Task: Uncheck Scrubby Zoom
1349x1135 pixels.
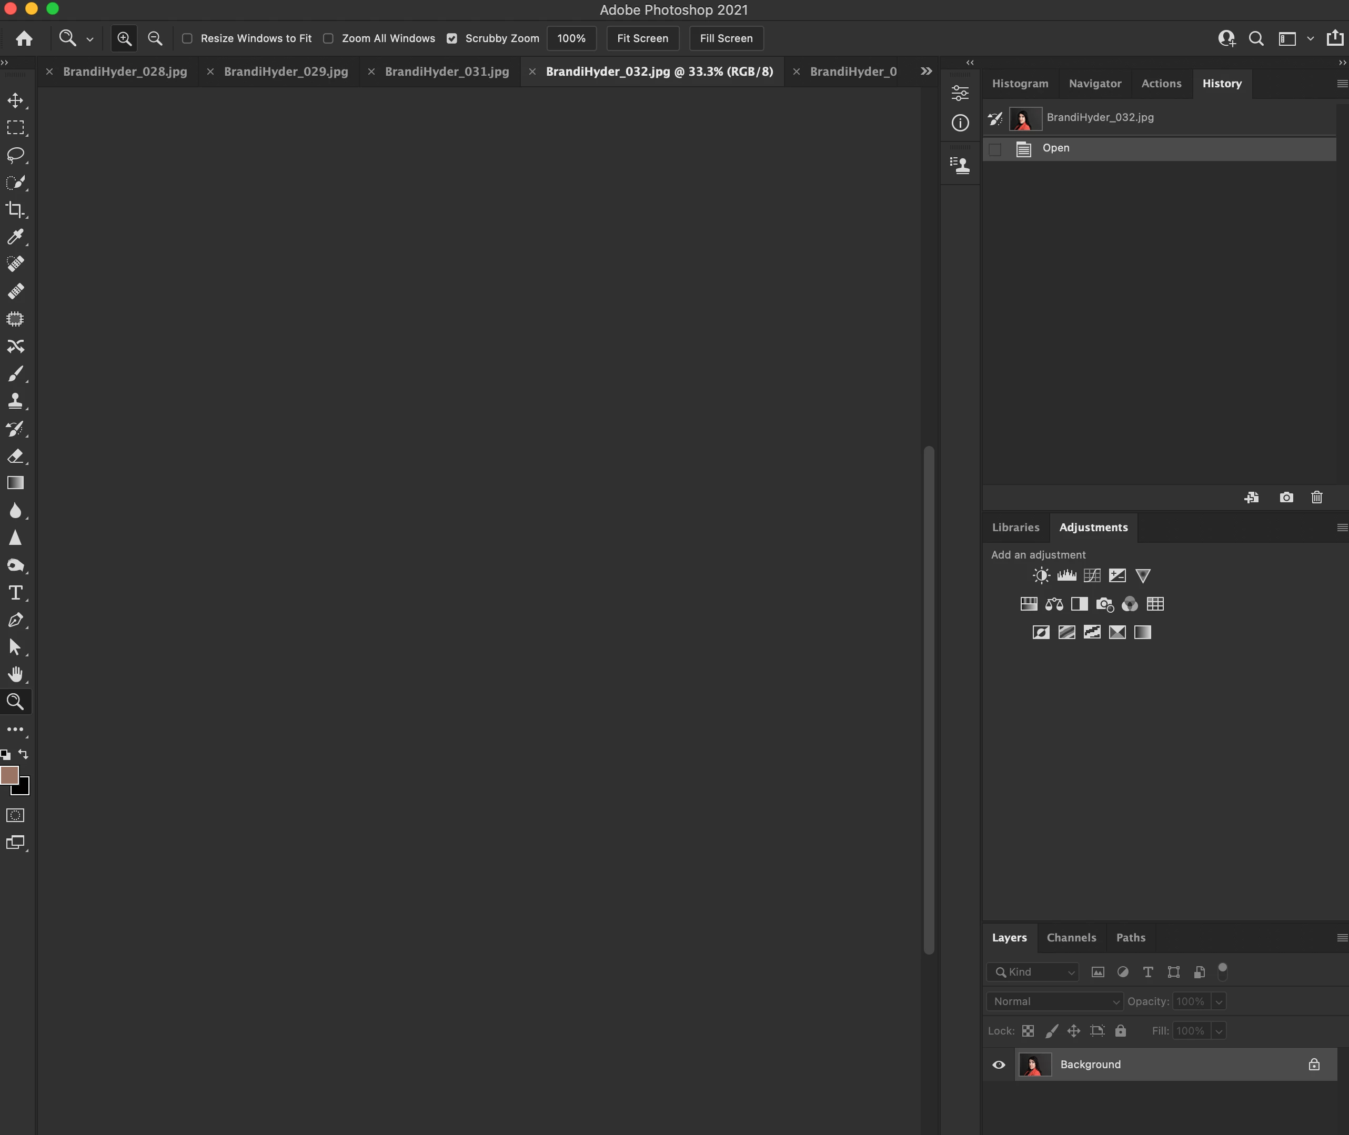Action: pos(452,38)
